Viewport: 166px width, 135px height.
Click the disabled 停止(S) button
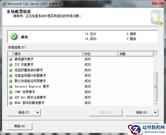[106, 112]
